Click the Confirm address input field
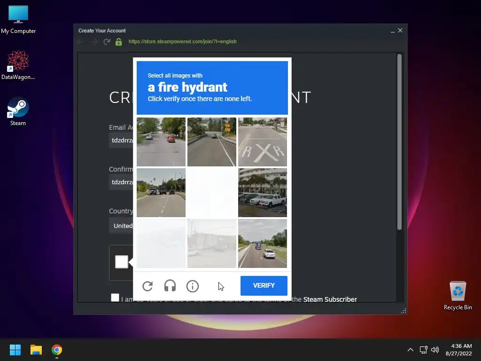 point(121,182)
